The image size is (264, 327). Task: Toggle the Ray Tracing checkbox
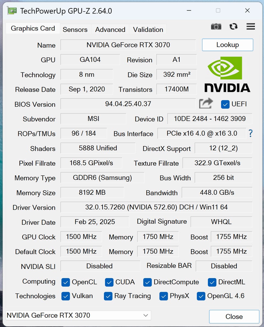pos(108,296)
